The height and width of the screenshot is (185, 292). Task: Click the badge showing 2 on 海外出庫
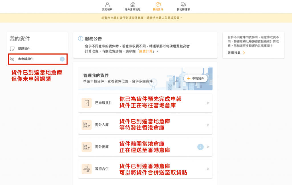200,147
